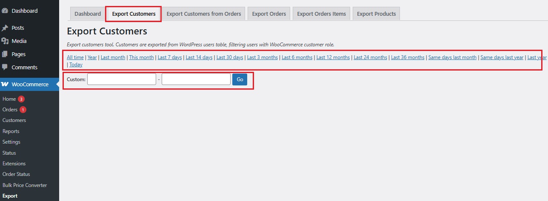The height and width of the screenshot is (201, 548).
Task: Open the Export Orders Items tab
Action: 321,14
